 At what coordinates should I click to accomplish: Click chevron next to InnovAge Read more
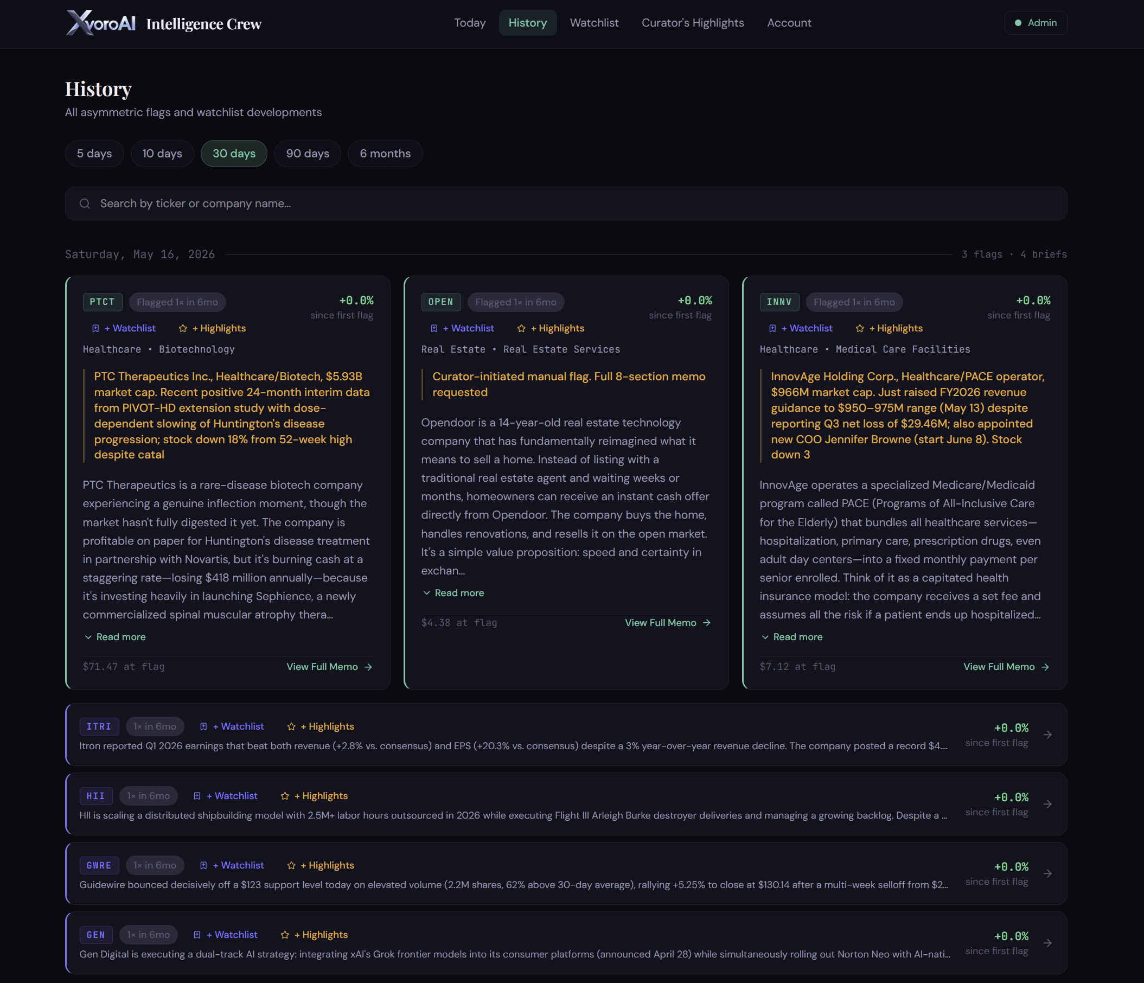(x=765, y=637)
